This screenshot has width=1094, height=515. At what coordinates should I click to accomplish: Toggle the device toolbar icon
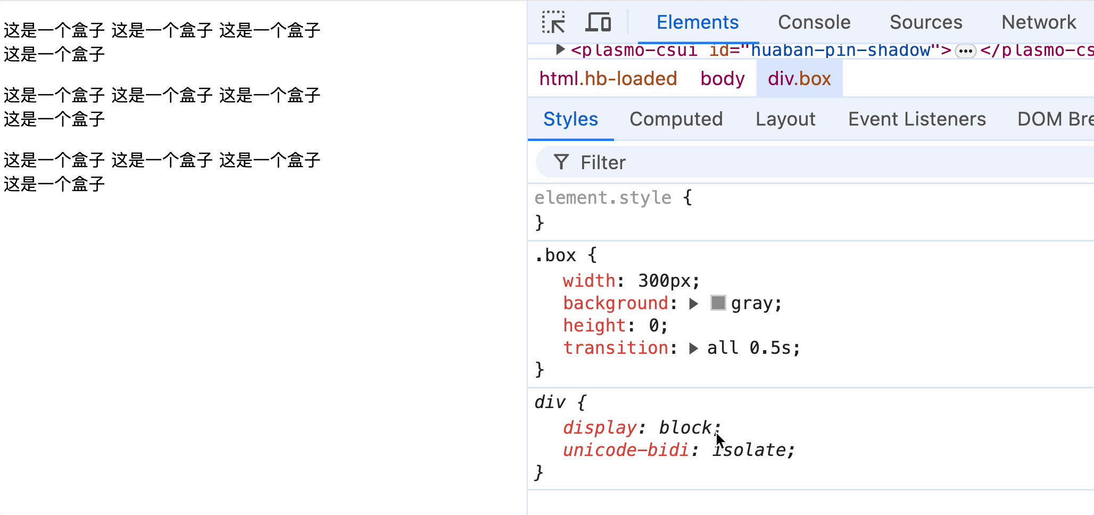click(598, 22)
